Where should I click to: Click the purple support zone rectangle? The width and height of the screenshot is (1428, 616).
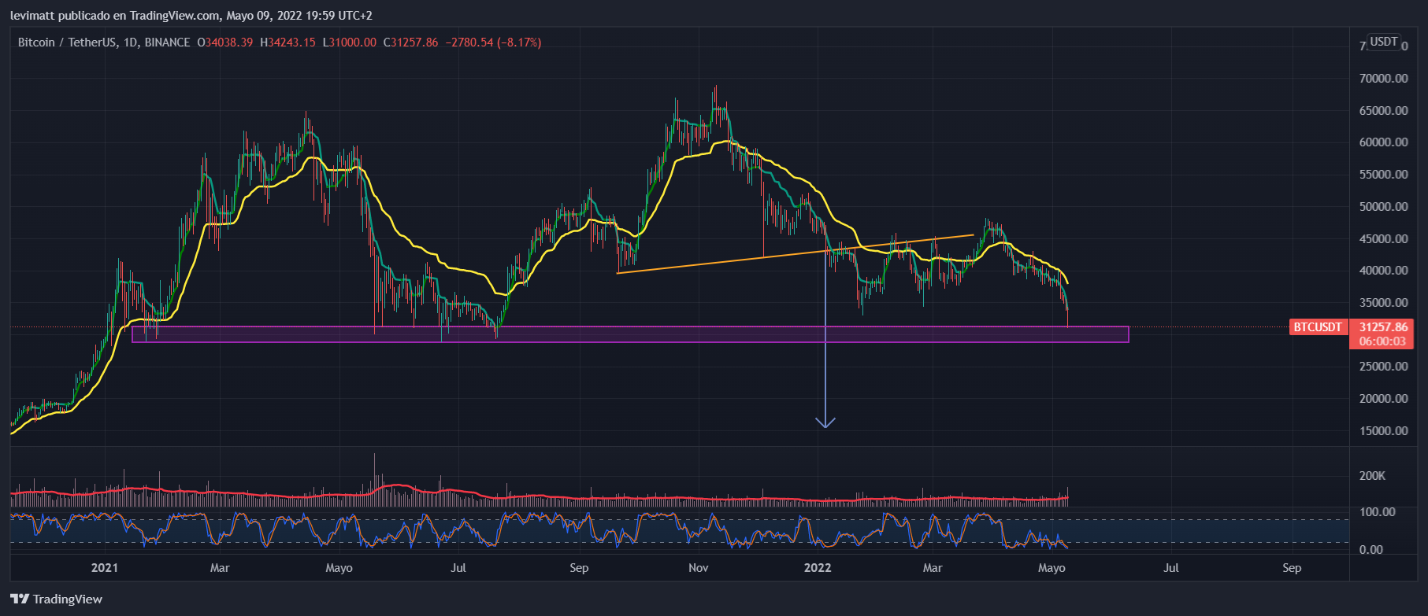click(x=630, y=334)
